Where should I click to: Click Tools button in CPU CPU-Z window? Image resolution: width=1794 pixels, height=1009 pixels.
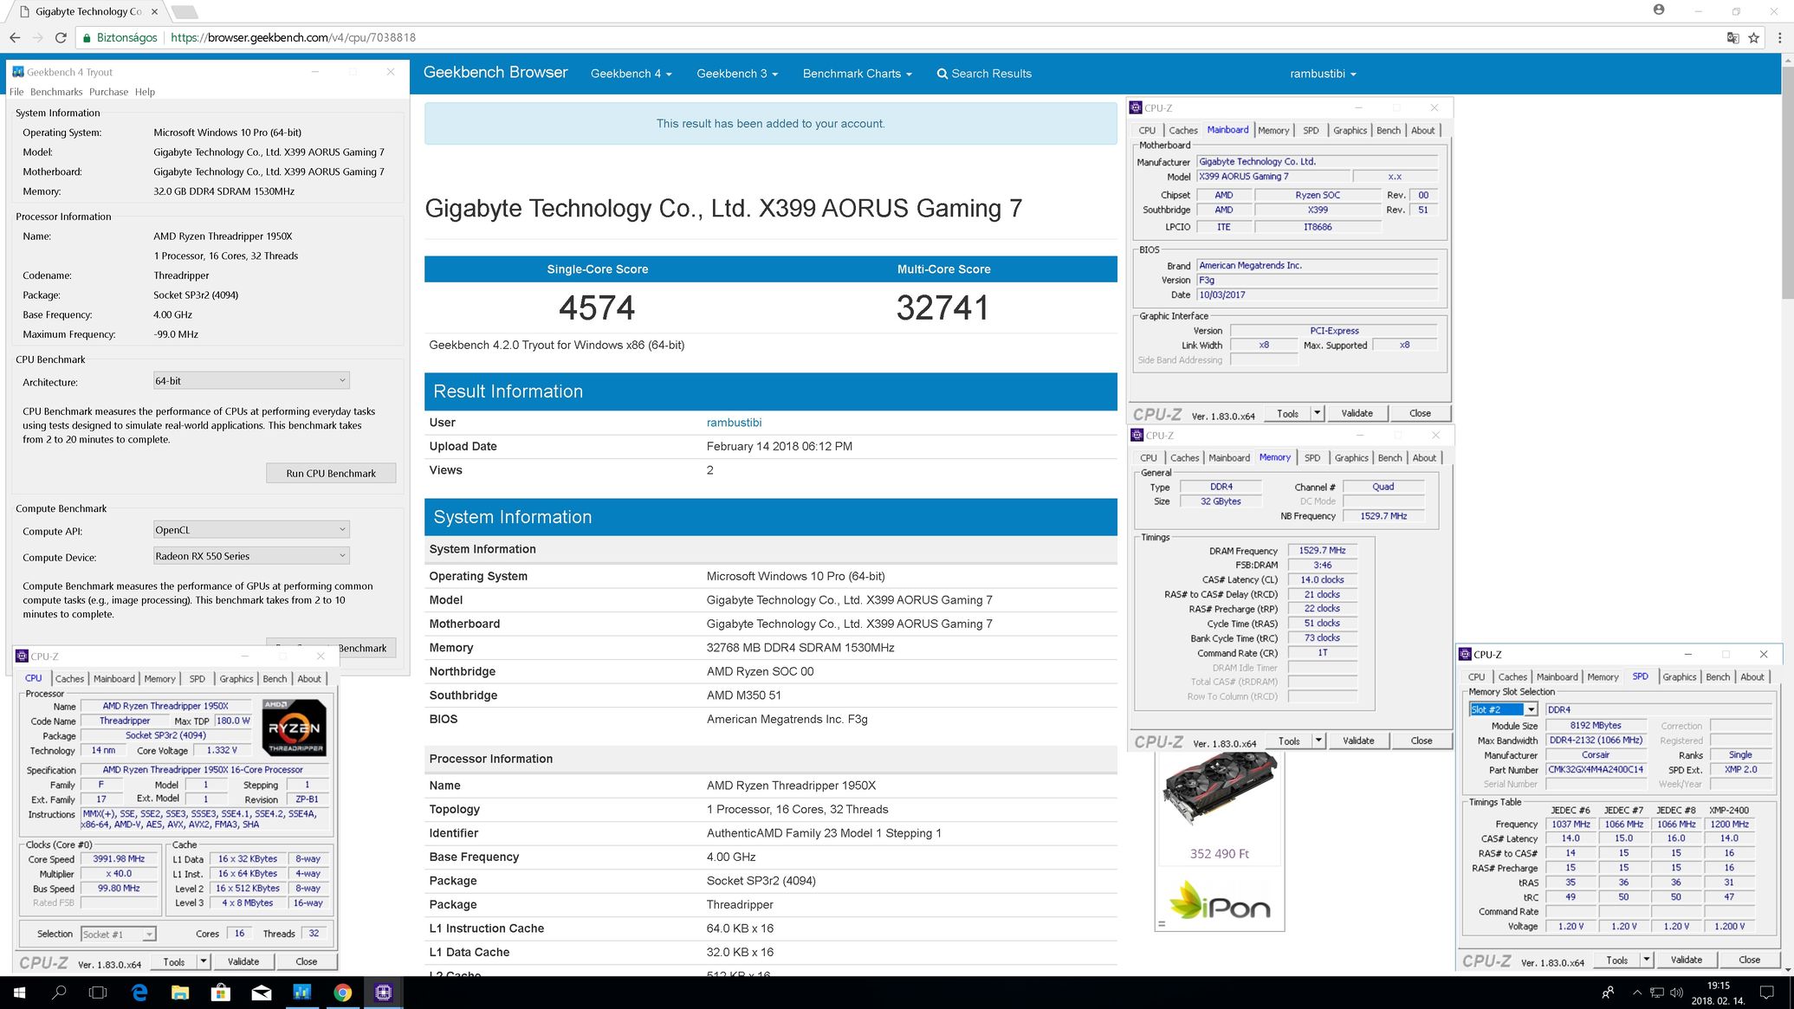coord(174,961)
